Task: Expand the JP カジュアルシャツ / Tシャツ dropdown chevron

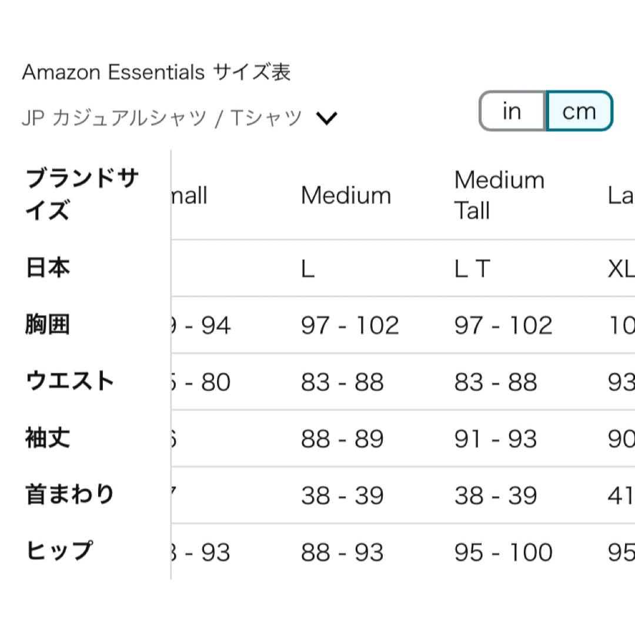Action: click(326, 118)
